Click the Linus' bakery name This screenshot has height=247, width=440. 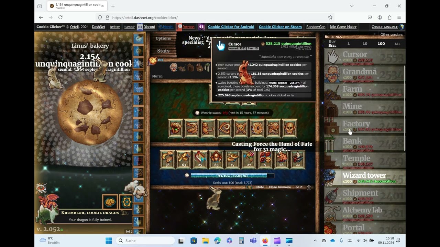90,46
